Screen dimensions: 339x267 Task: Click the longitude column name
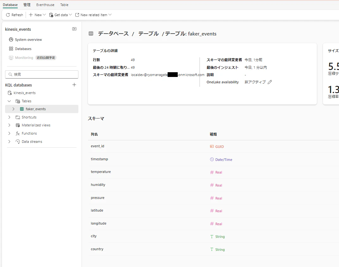[99, 223]
